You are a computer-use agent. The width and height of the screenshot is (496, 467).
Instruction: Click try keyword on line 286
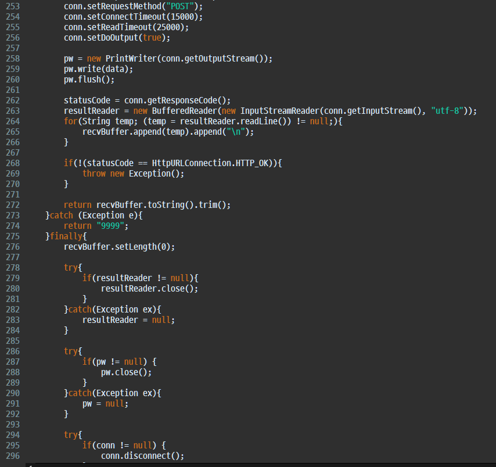[x=71, y=351]
